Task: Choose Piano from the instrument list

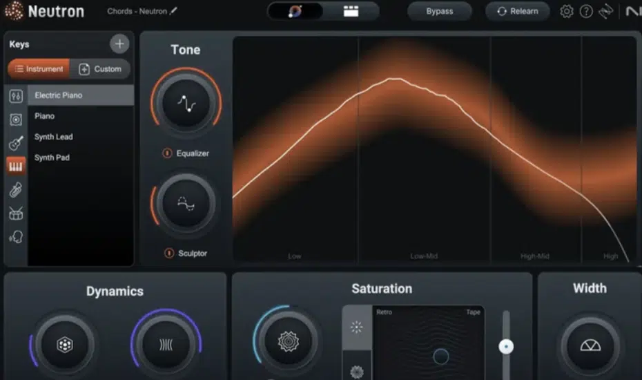Action: (81, 116)
